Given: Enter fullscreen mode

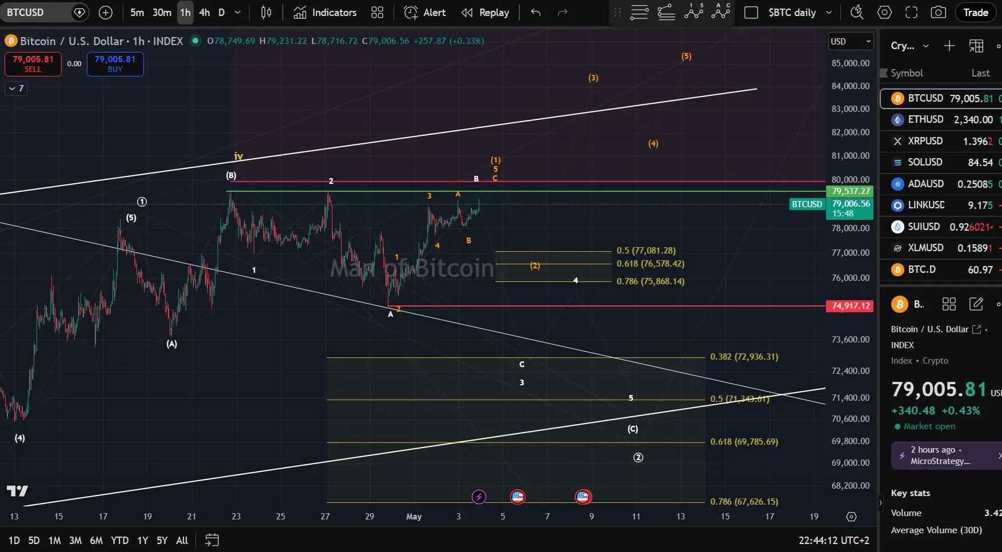Looking at the screenshot, I should click(x=912, y=13).
